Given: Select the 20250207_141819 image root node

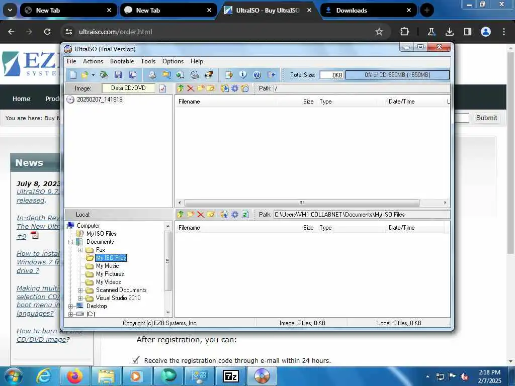Looking at the screenshot, I should [x=100, y=100].
